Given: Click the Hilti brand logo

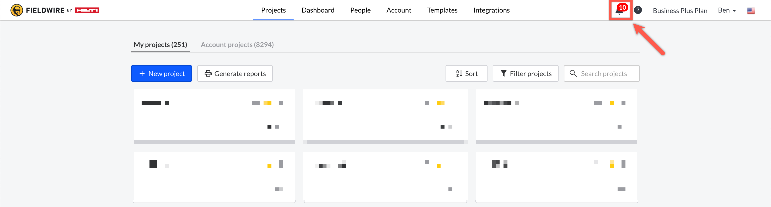Looking at the screenshot, I should coord(87,10).
